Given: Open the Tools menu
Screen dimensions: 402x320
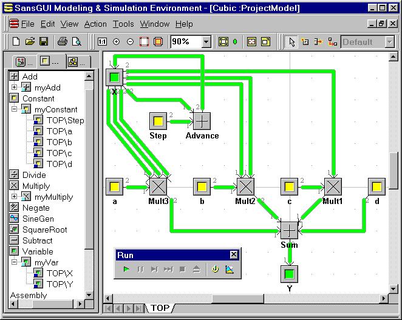Looking at the screenshot, I should point(123,24).
